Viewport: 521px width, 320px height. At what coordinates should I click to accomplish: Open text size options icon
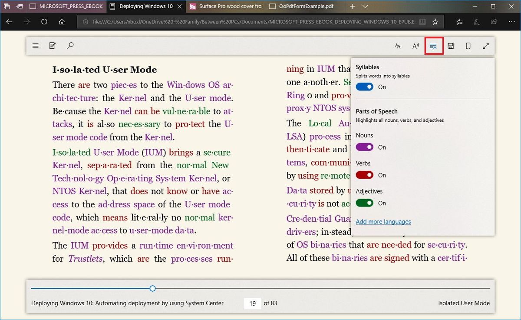pos(398,46)
